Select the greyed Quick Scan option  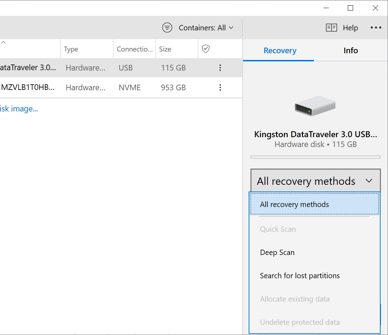pyautogui.click(x=315, y=229)
